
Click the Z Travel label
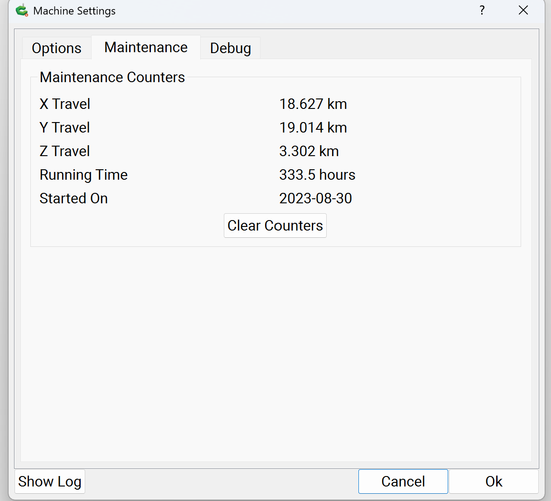click(x=65, y=151)
